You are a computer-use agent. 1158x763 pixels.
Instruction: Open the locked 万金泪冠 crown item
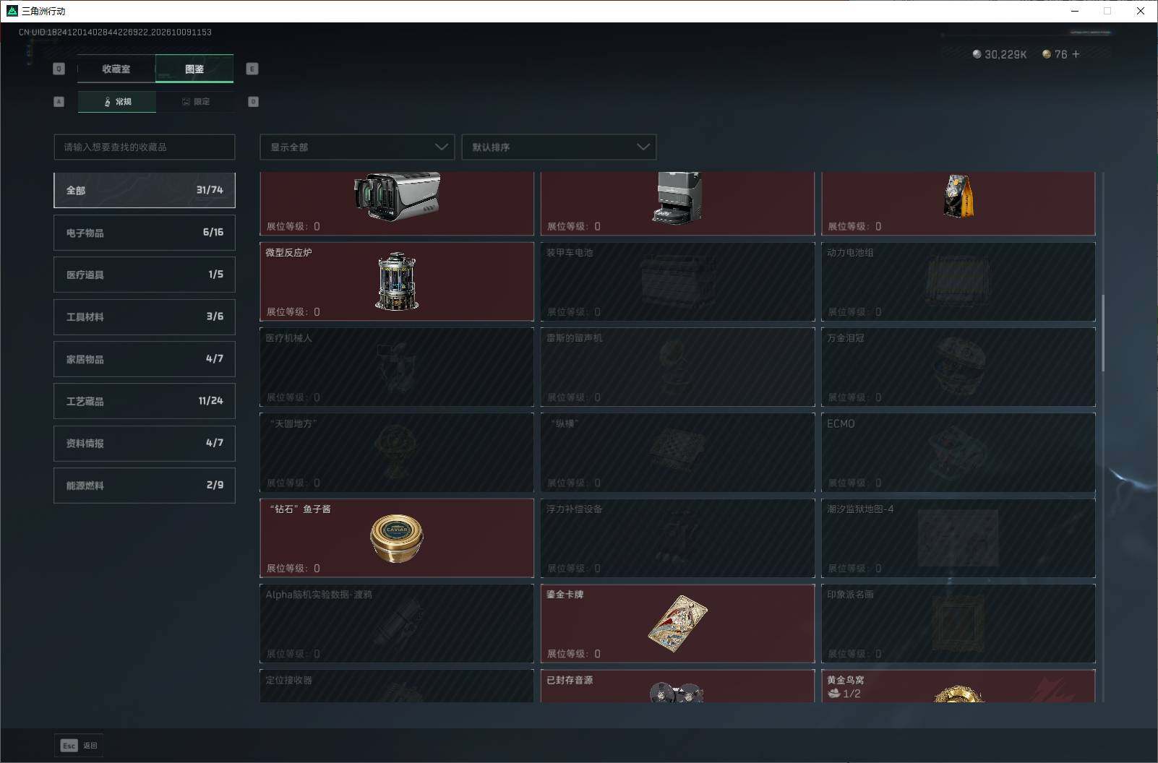pyautogui.click(x=958, y=367)
